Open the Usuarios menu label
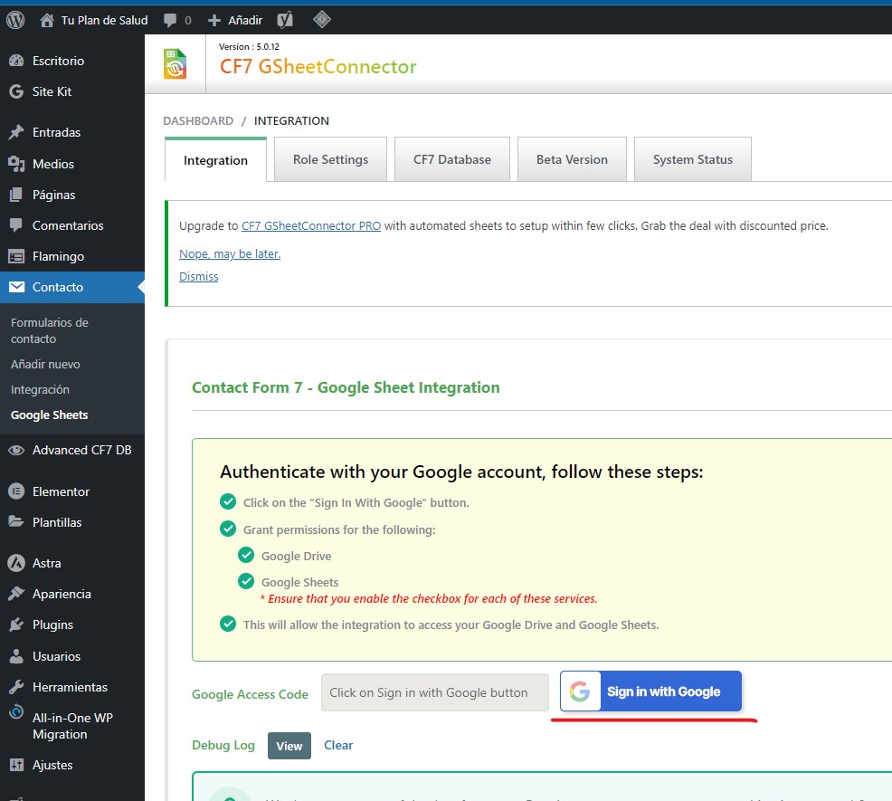Image resolution: width=892 pixels, height=801 pixels. [56, 656]
